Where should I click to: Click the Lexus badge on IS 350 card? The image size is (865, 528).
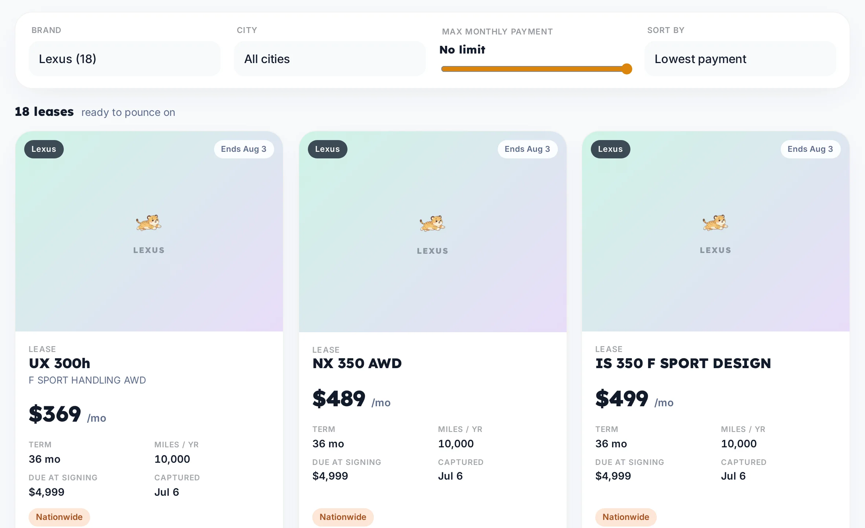click(611, 149)
